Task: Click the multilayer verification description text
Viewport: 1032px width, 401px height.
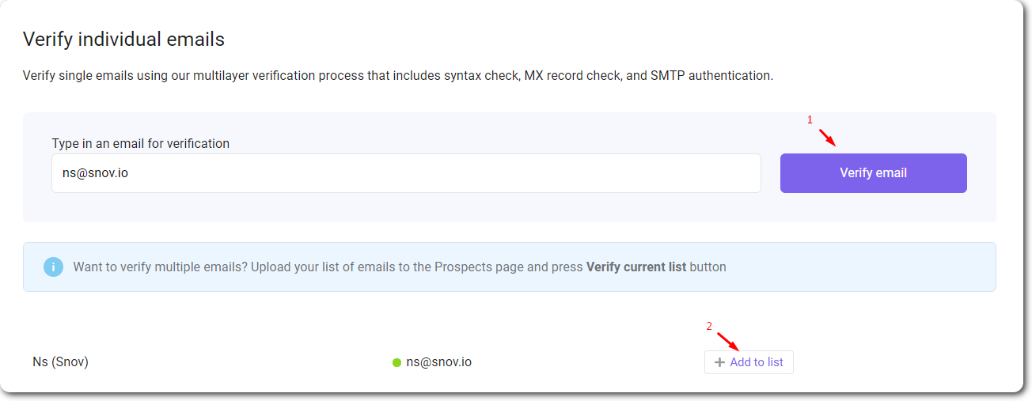Action: pos(398,76)
